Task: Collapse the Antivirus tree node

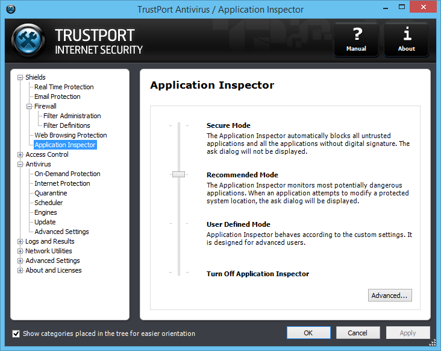Action: pyautogui.click(x=20, y=164)
